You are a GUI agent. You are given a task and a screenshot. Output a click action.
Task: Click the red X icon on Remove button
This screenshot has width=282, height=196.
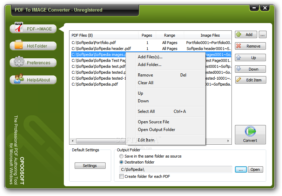(239, 46)
